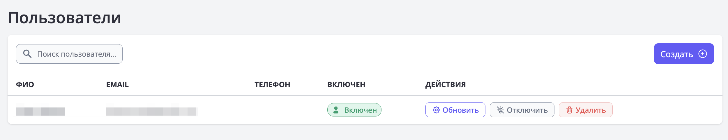The height and width of the screenshot is (140, 728).
Task: Click the green Включен status badge text
Action: [361, 110]
